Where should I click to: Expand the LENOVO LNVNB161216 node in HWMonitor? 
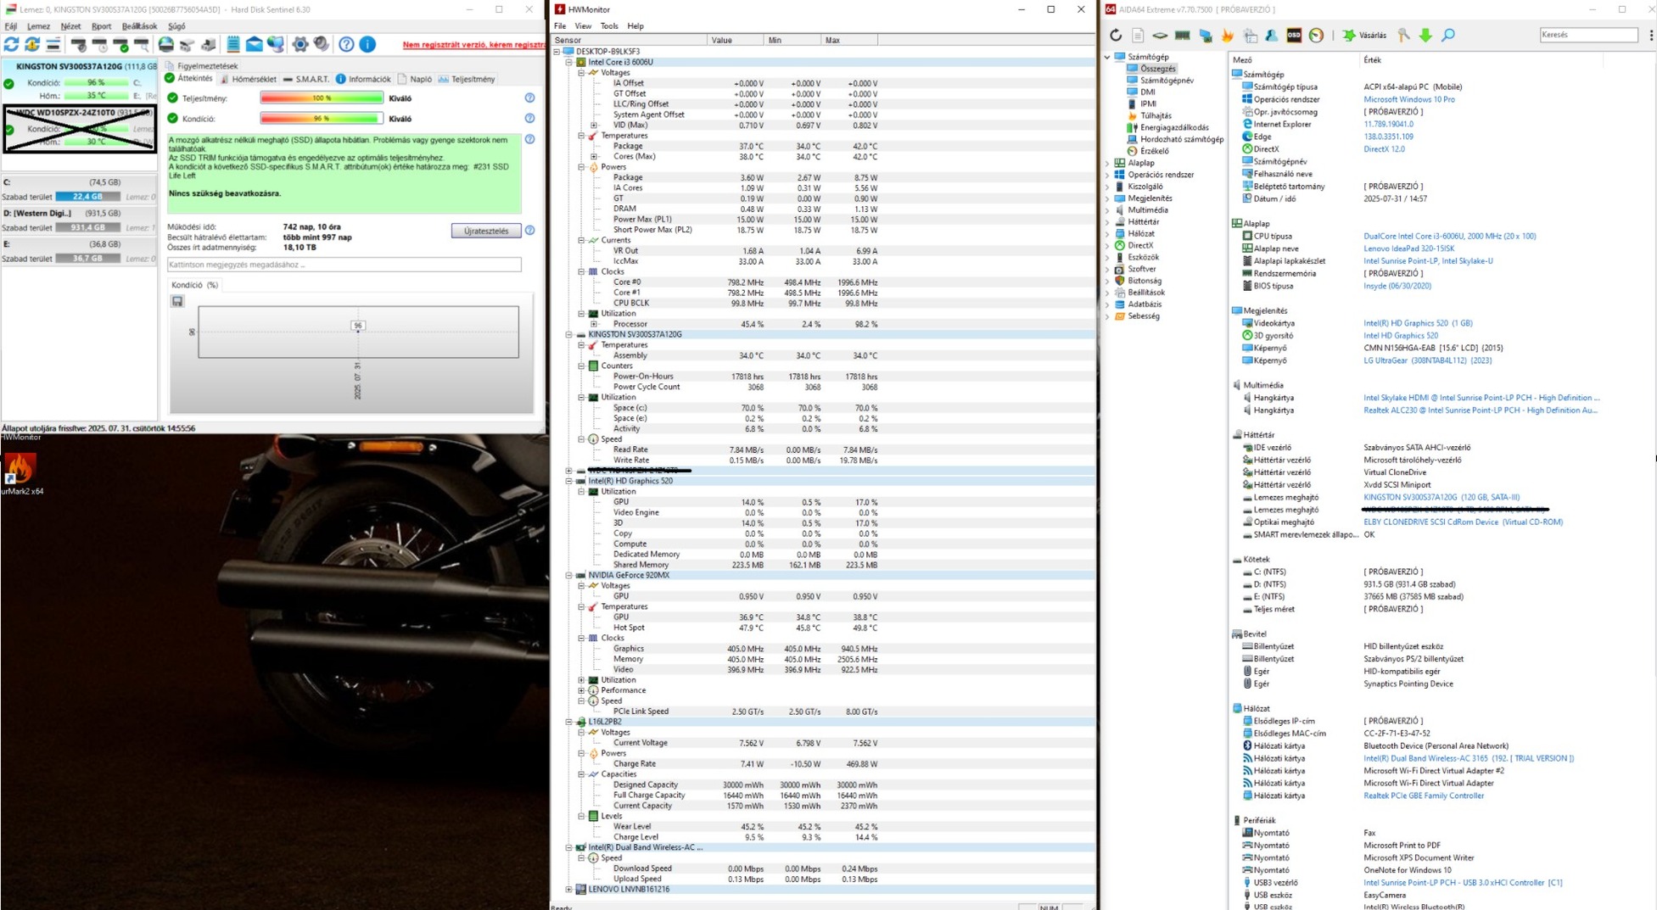pyautogui.click(x=569, y=890)
